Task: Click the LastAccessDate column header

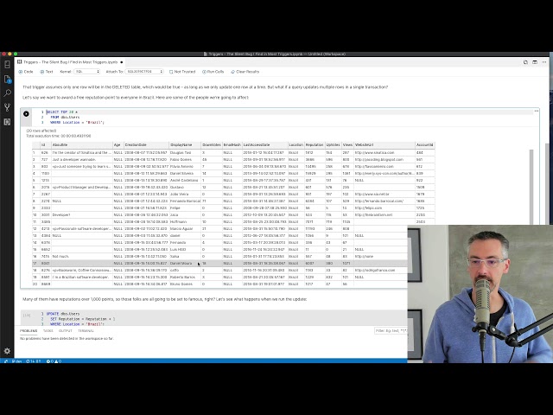Action: click(x=264, y=145)
